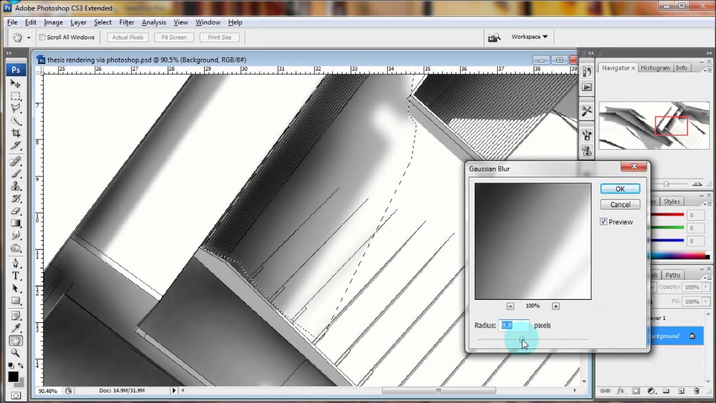Open the Brushes panel dock icon
Viewport: 716px width, 403px height.
pos(587,135)
